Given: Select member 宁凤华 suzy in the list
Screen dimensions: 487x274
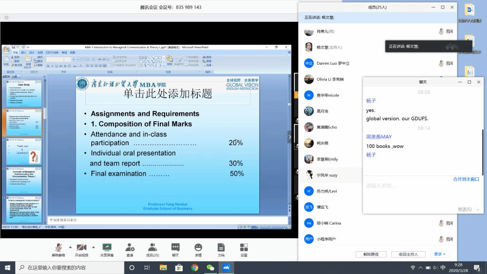Looking at the screenshot, I should (327, 175).
